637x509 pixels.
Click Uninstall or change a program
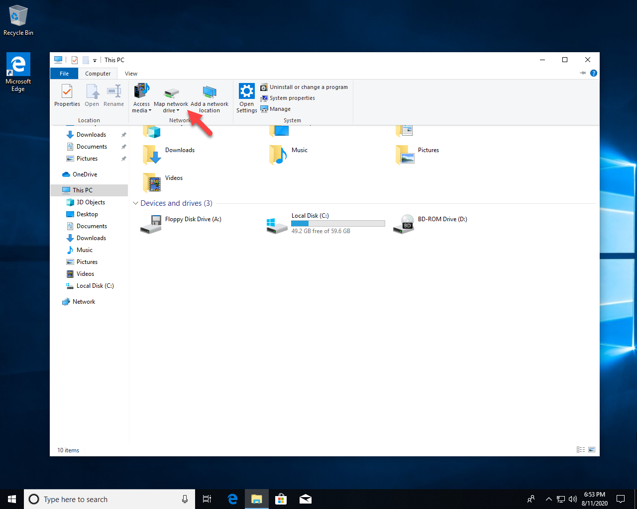308,87
